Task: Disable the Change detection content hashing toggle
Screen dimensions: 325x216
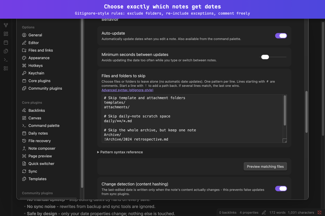Action: [x=281, y=188]
